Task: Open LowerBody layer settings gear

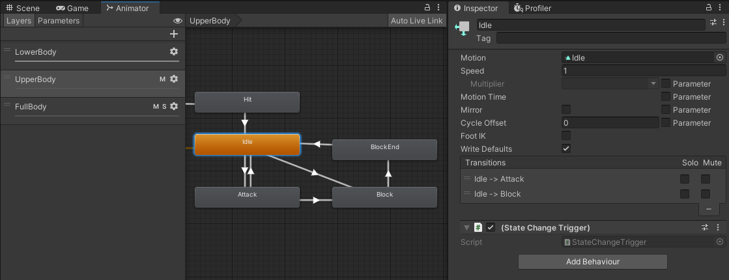Action: coord(174,51)
